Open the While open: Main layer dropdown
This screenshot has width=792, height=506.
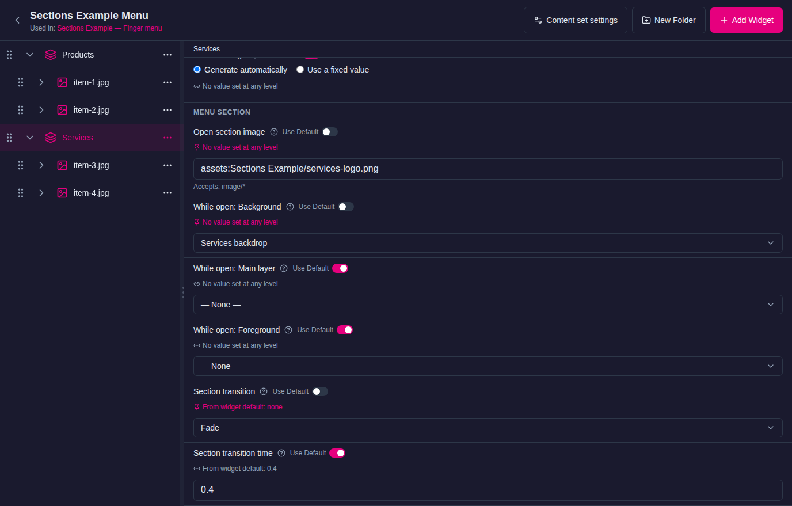pos(488,305)
